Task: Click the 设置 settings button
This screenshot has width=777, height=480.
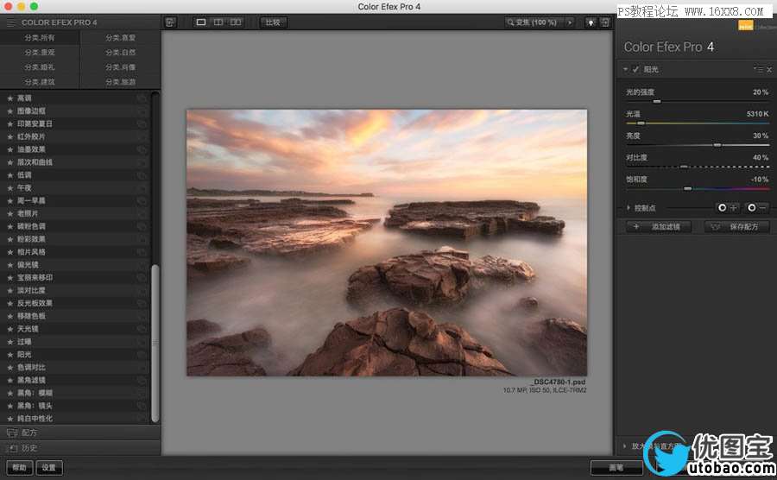Action: click(49, 468)
